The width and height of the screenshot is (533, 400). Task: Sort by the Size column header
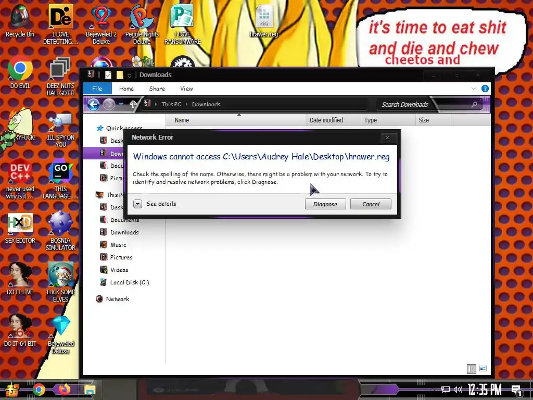tap(434, 120)
